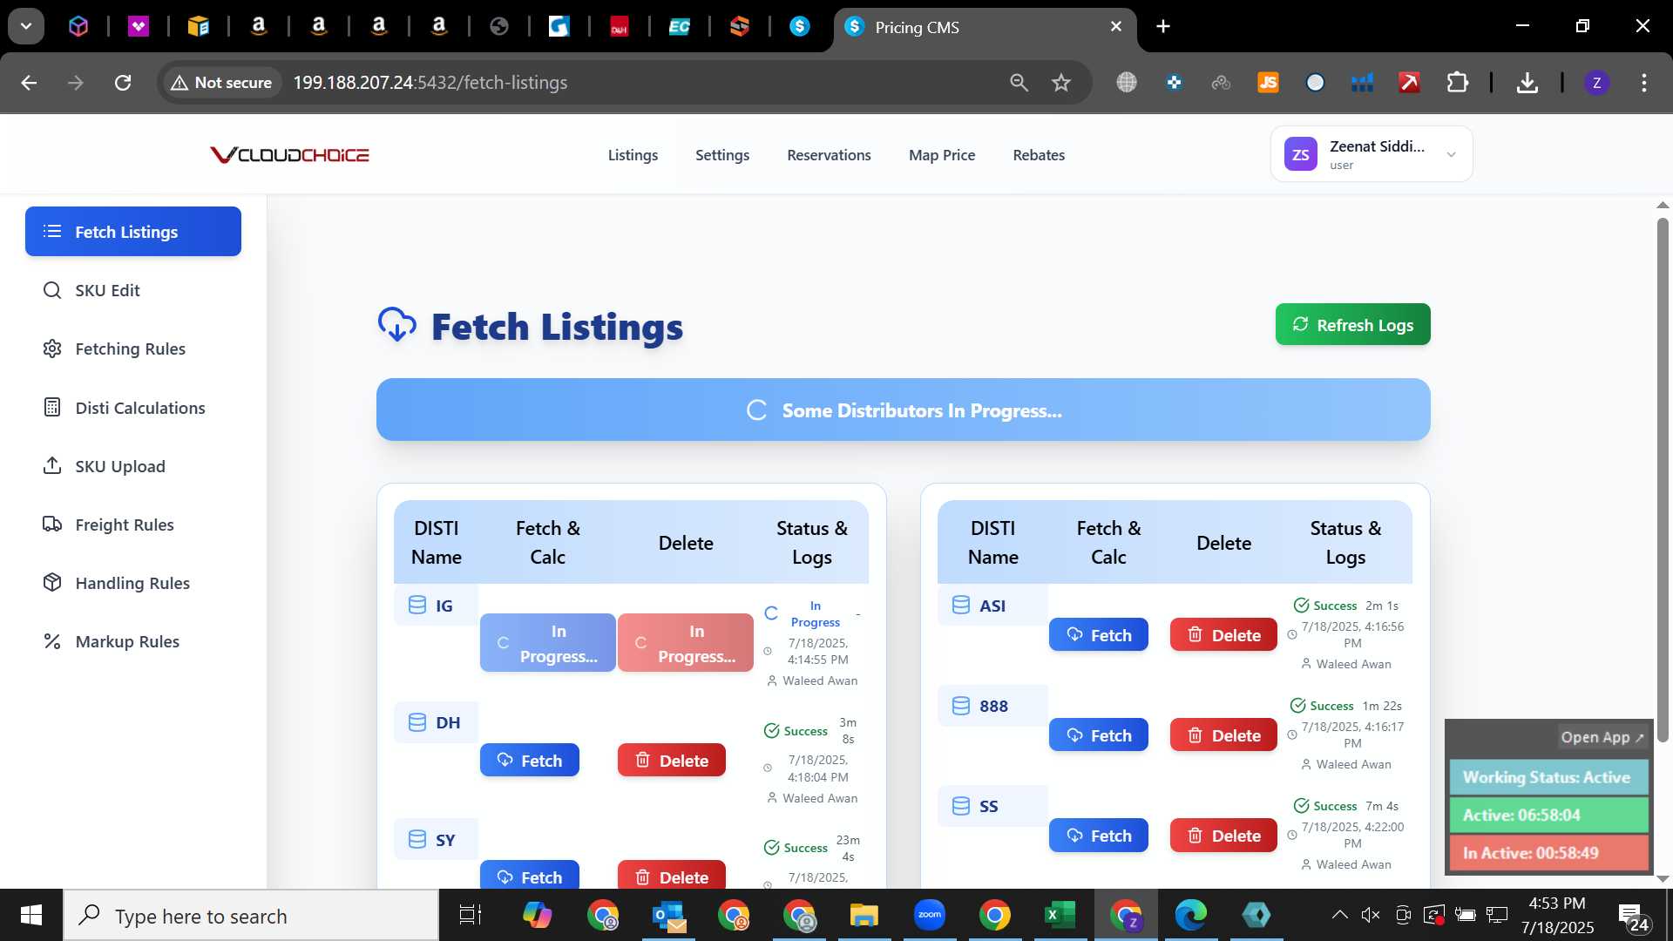
Task: Click Some Distributors In Progress banner
Action: point(903,410)
